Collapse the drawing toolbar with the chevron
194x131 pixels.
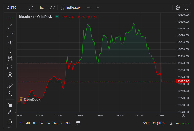coord(15,112)
